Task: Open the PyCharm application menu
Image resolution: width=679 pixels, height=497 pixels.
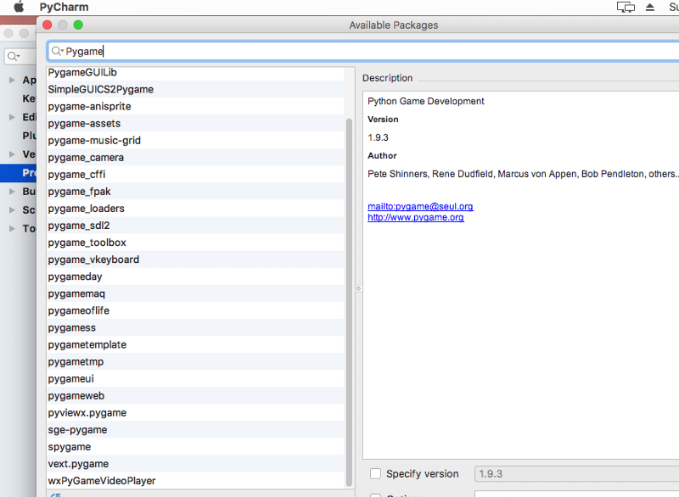Action: (63, 7)
